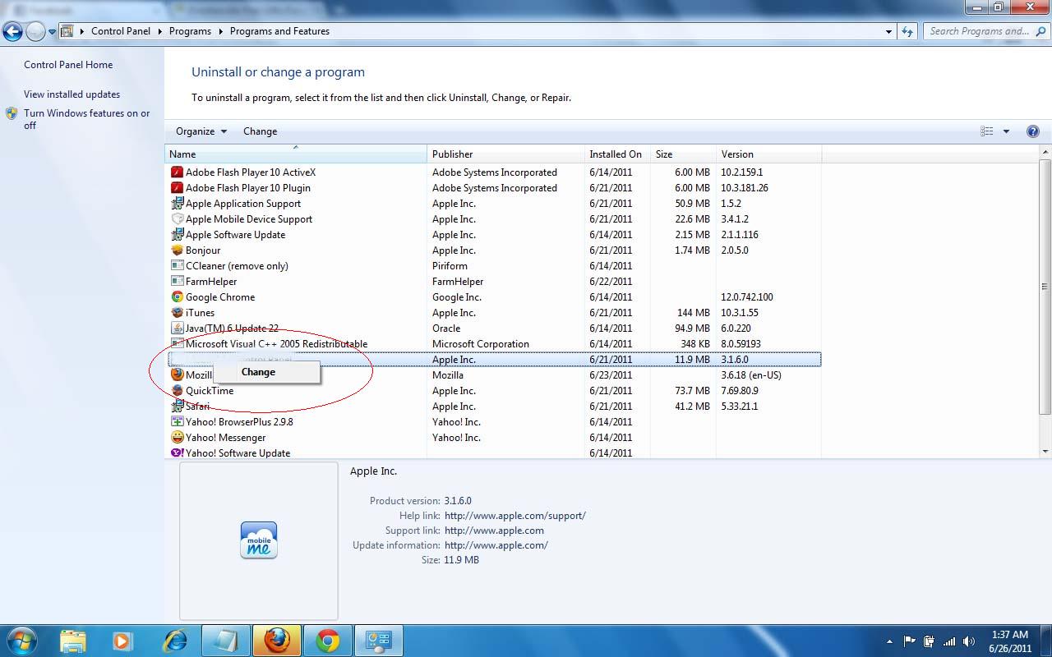Open the volume speaker icon in the tray
Screen dimensions: 1052x657
pos(969,641)
